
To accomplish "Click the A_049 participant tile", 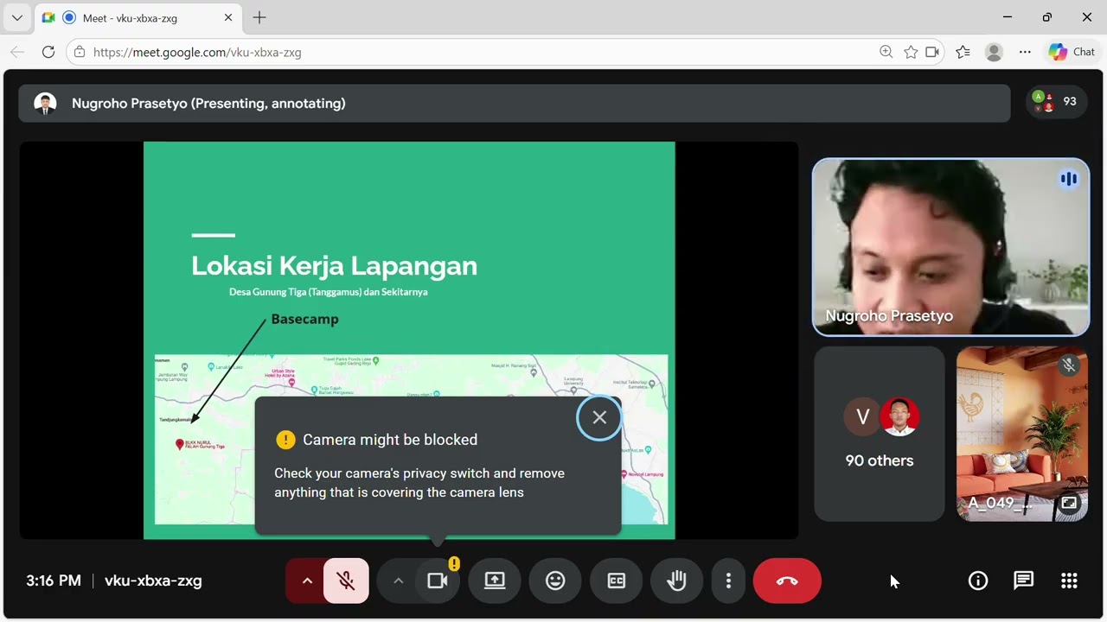I will click(x=1022, y=434).
